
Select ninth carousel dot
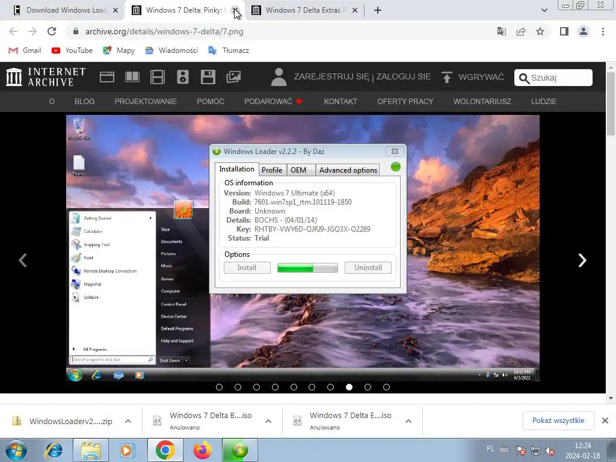click(368, 387)
